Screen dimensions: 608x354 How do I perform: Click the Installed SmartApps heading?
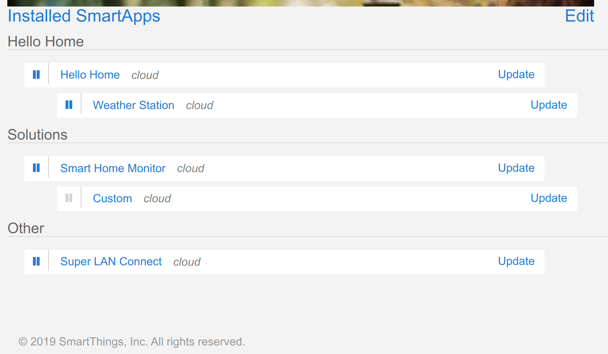click(x=84, y=16)
